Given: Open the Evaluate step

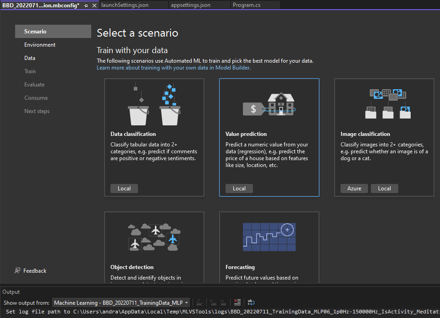Looking at the screenshot, I should tap(34, 85).
